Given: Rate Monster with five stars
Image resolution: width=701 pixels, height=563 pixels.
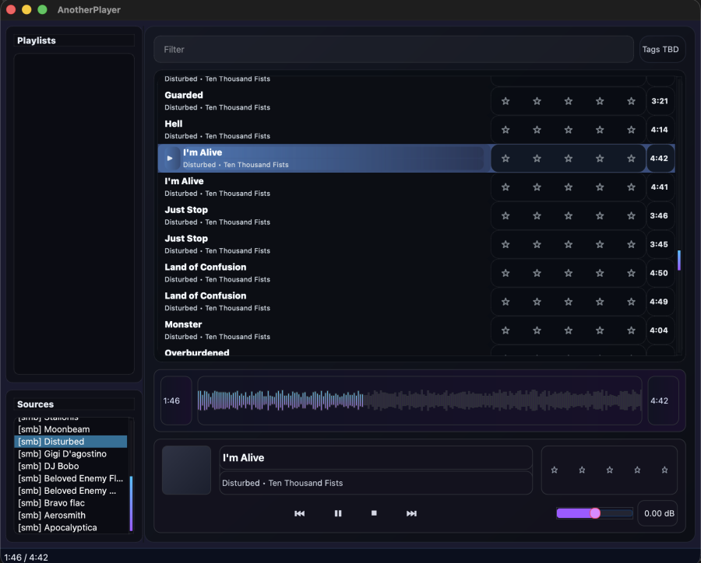Looking at the screenshot, I should pos(631,330).
